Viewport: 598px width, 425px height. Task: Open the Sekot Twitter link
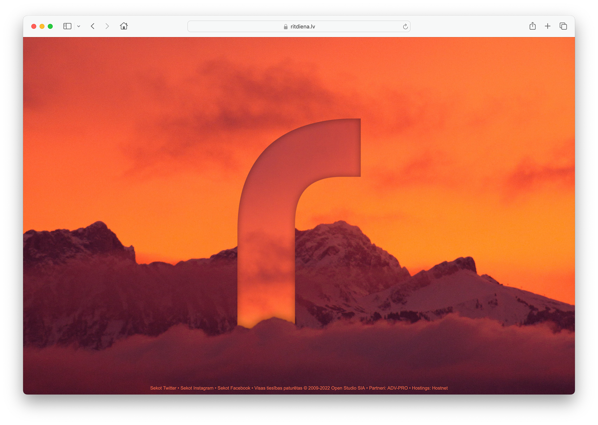tap(163, 388)
